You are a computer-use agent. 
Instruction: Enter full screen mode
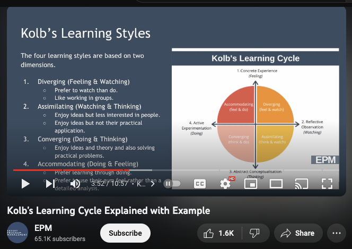pos(327,184)
